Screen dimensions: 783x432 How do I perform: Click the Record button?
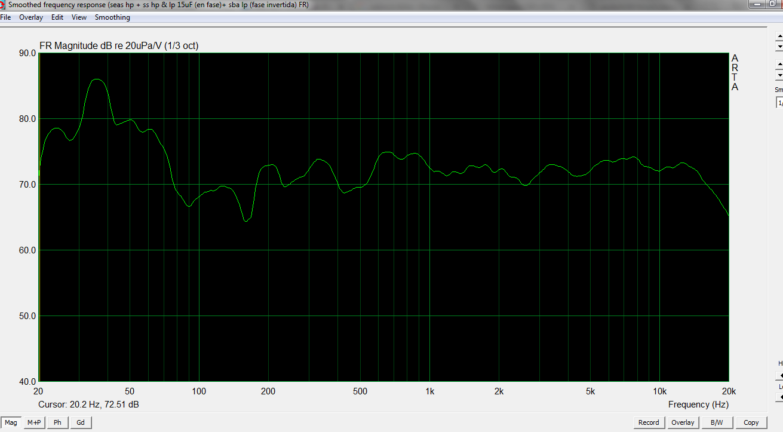click(x=649, y=422)
